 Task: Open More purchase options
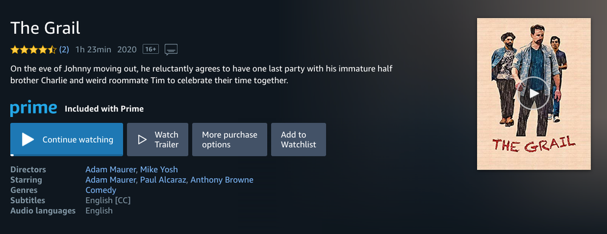click(229, 139)
